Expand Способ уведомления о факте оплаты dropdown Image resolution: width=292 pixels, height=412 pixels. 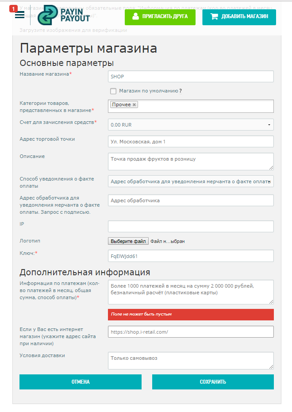point(191,181)
